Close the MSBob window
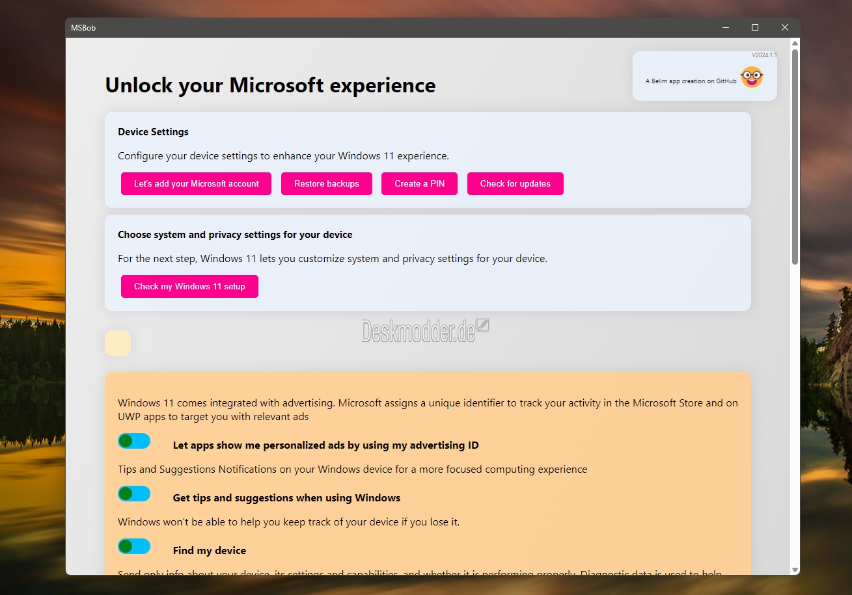 tap(785, 27)
